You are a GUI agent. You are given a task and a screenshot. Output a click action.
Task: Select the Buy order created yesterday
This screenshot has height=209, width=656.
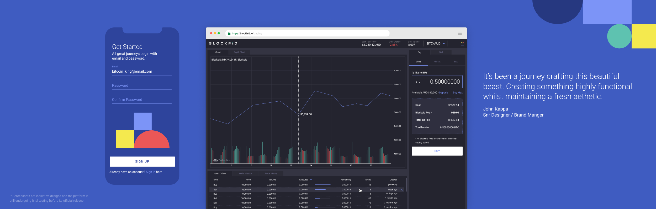[307, 185]
